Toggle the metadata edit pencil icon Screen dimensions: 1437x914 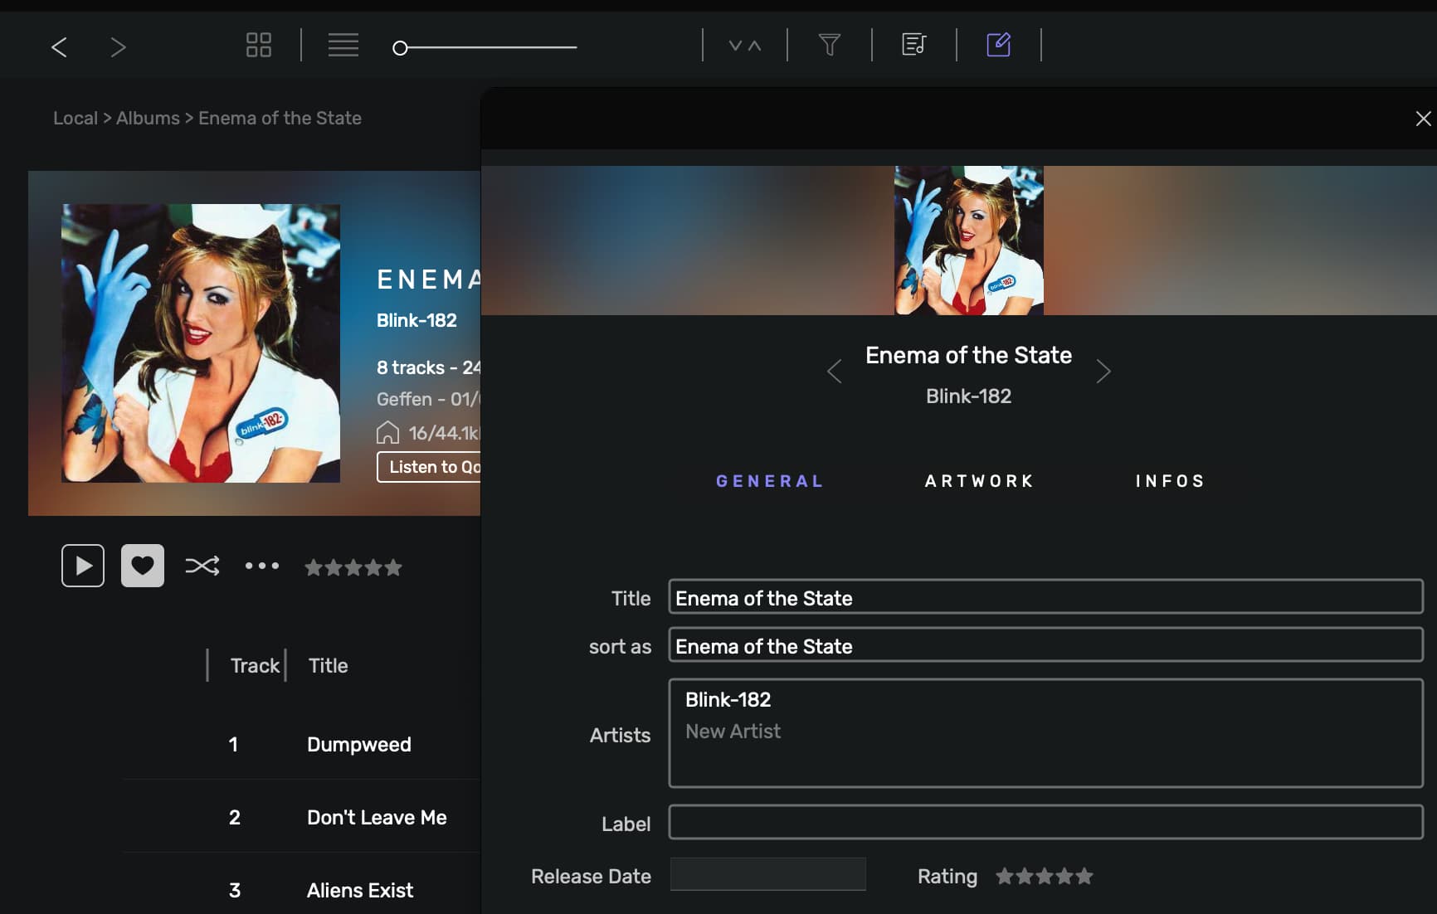(998, 45)
